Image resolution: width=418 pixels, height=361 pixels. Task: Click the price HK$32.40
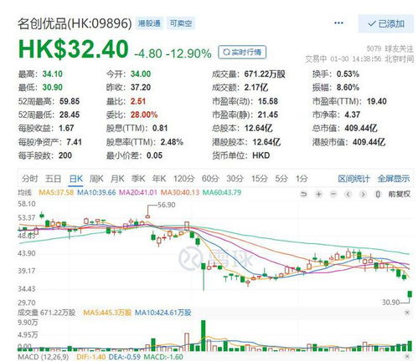(73, 49)
